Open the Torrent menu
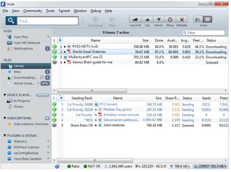This screenshot has height=172, width=231. click(x=64, y=11)
